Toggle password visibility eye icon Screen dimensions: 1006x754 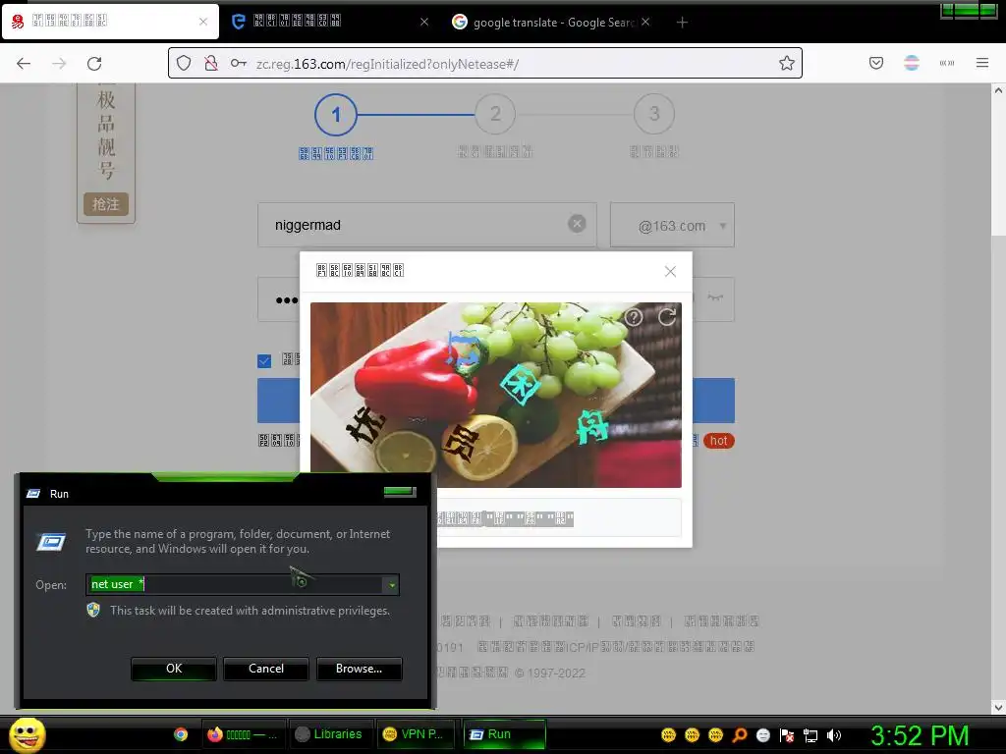pos(715,297)
